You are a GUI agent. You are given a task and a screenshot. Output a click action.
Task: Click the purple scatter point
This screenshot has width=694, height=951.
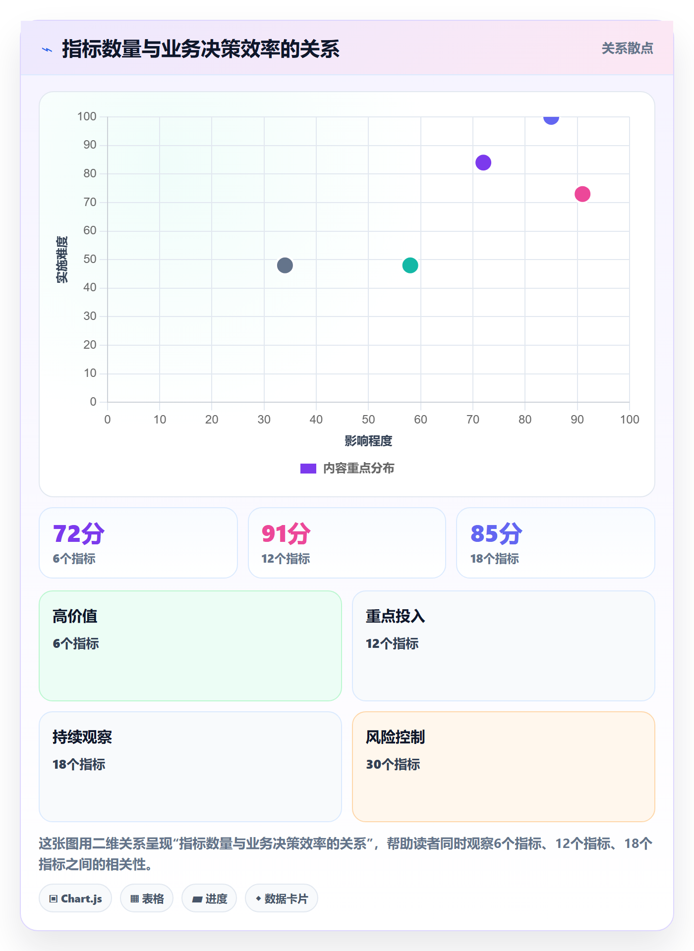(483, 162)
